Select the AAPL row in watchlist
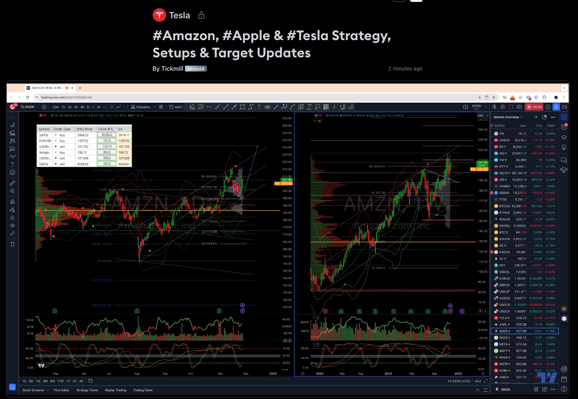Screen dimensions: 578x399 tap(525, 324)
